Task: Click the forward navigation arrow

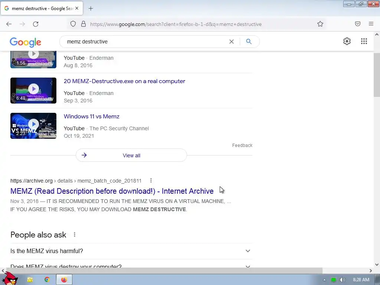Action: pyautogui.click(x=22, y=24)
